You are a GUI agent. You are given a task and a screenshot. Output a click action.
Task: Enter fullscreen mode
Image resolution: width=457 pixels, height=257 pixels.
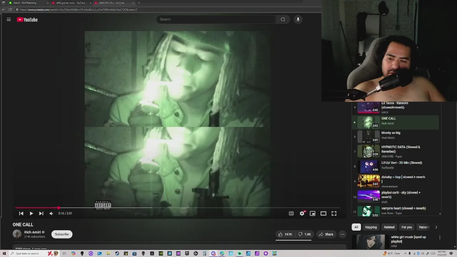[x=334, y=213]
